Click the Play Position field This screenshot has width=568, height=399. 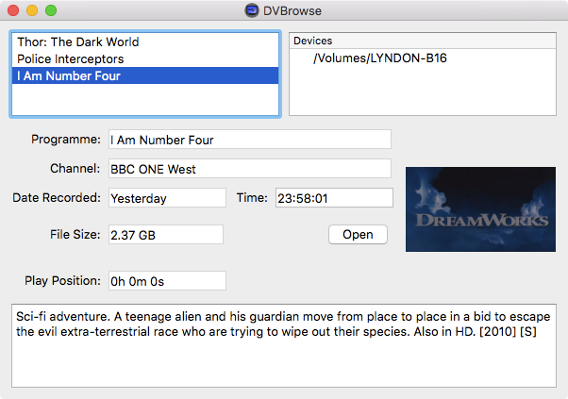[167, 280]
